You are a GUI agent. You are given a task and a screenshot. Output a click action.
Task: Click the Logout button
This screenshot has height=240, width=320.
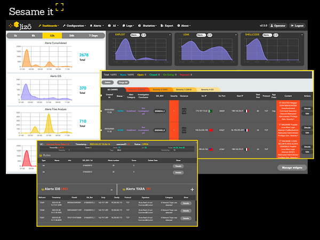tap(298, 26)
